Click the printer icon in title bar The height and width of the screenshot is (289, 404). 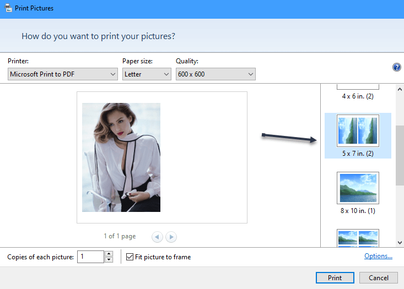[7, 9]
